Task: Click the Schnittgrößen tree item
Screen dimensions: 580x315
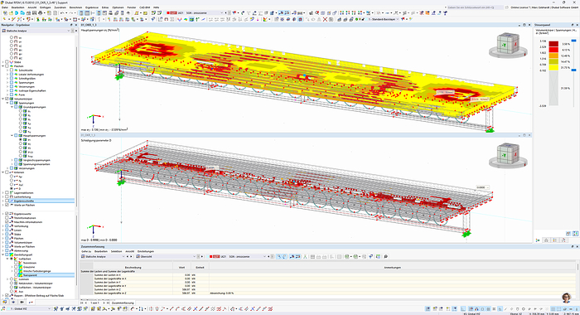Action: 27,79
